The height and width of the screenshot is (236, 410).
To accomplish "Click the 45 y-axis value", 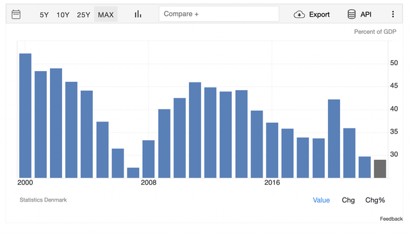I will [x=394, y=86].
